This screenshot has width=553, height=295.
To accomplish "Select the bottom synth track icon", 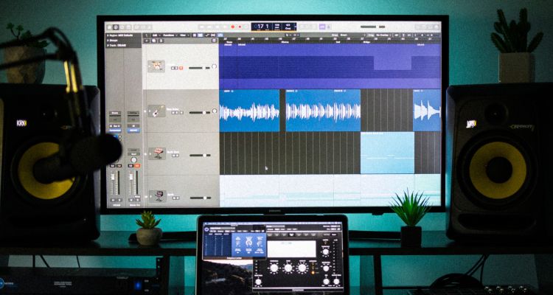I will pos(156,195).
